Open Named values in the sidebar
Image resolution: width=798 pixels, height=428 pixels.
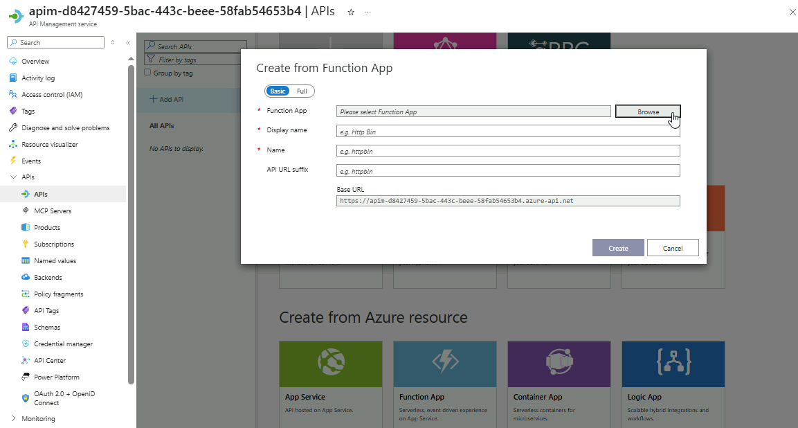point(55,261)
